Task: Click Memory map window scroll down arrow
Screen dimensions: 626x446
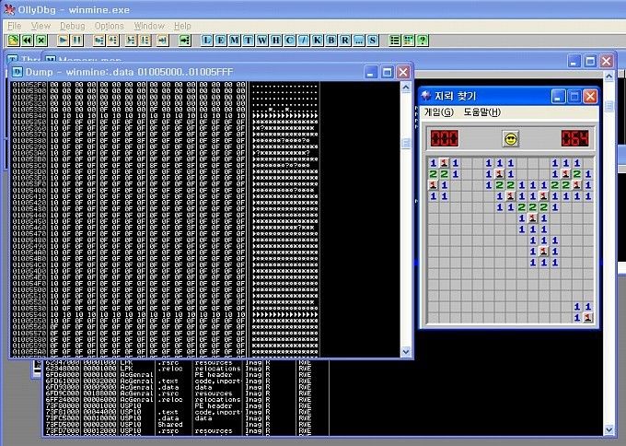Action: 609,430
